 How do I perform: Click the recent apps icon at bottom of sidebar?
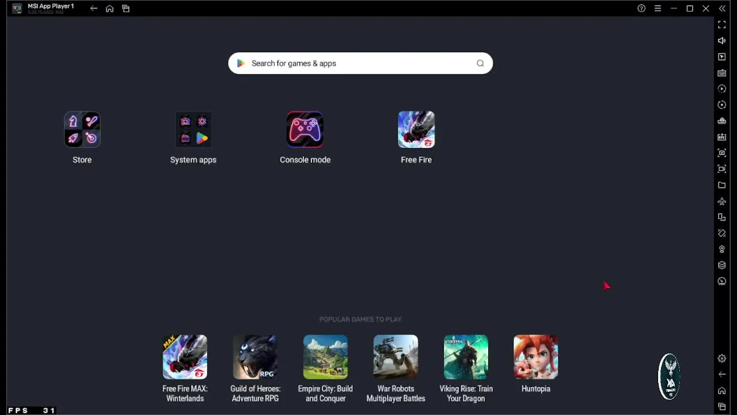722,407
